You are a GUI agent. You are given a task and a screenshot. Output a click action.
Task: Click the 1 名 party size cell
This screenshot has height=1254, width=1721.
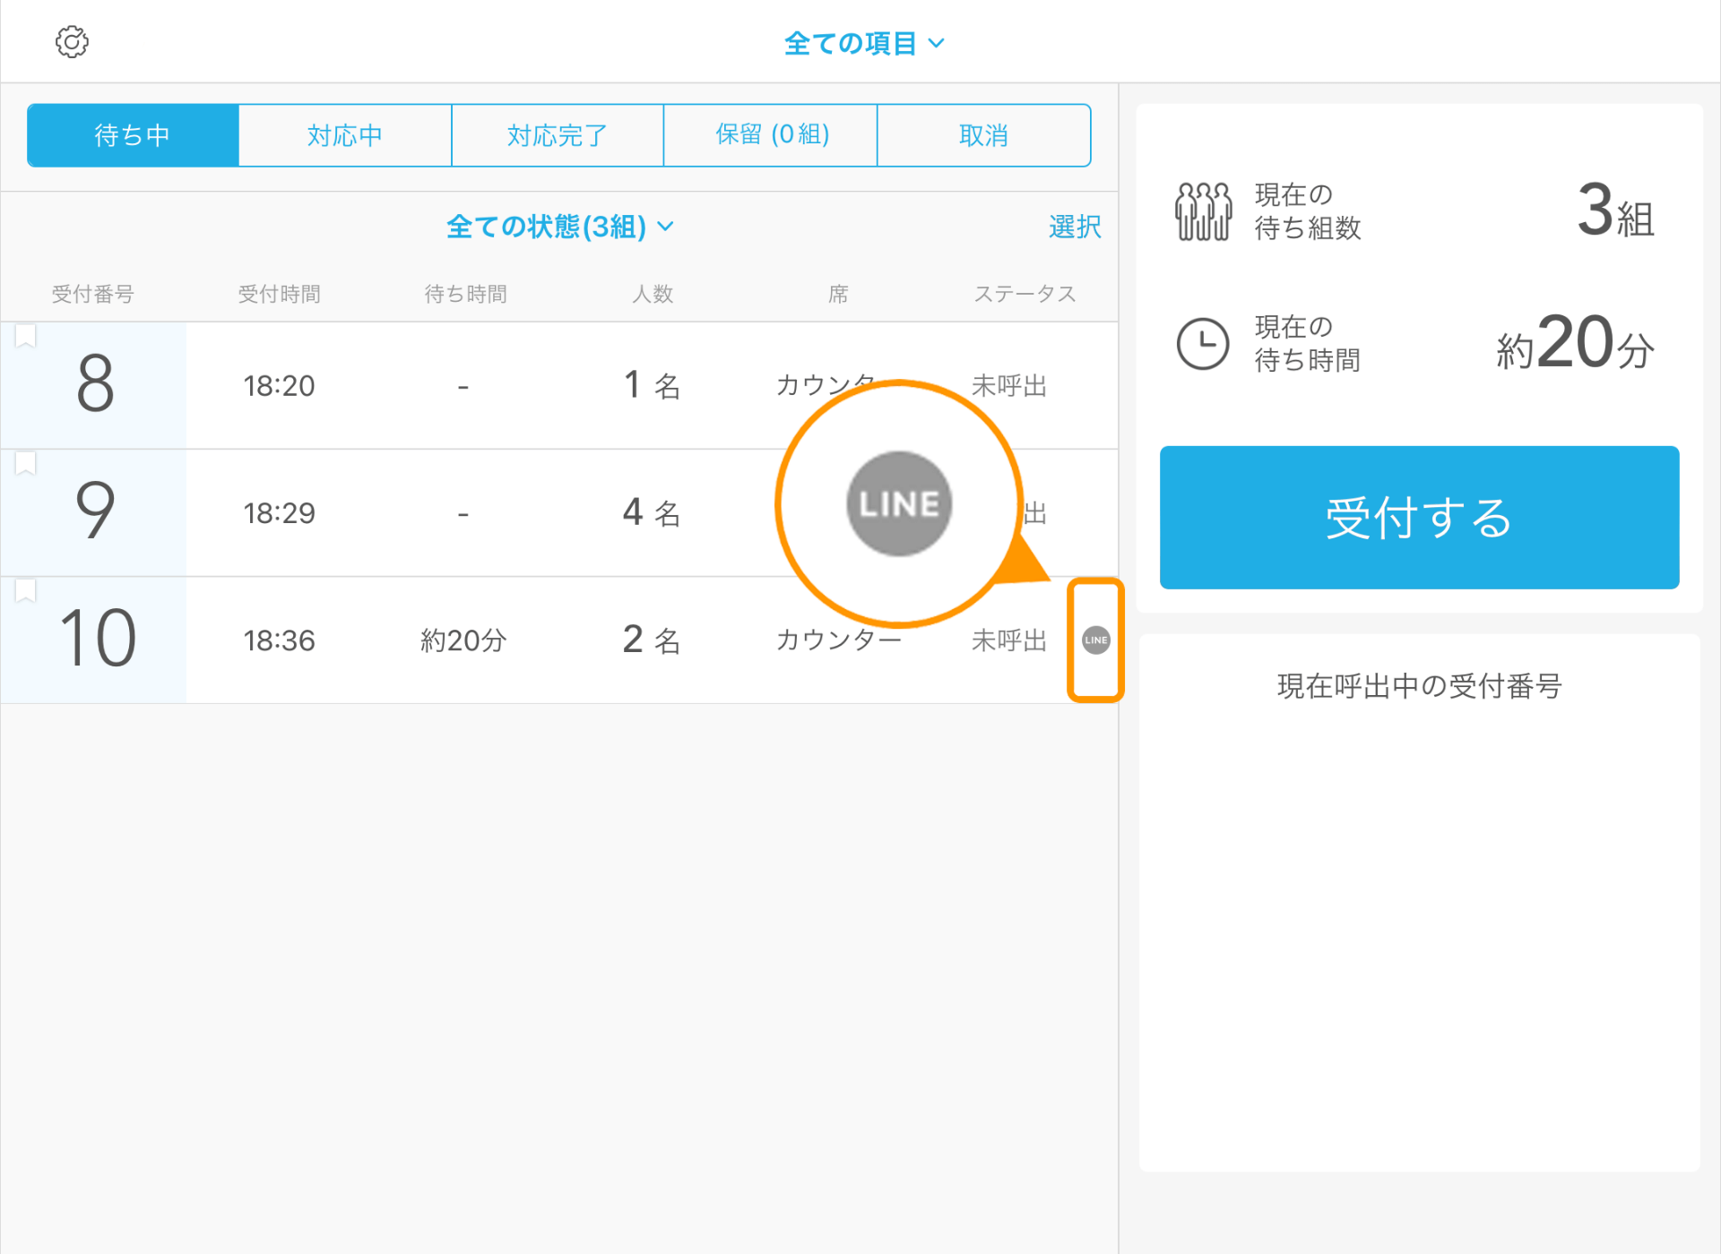(x=652, y=385)
